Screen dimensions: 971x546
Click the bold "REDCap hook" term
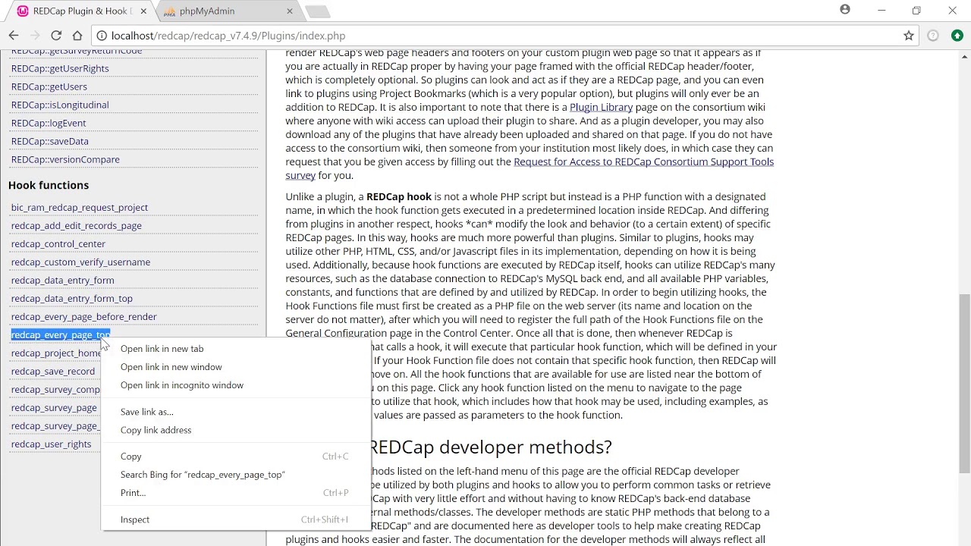coord(399,196)
